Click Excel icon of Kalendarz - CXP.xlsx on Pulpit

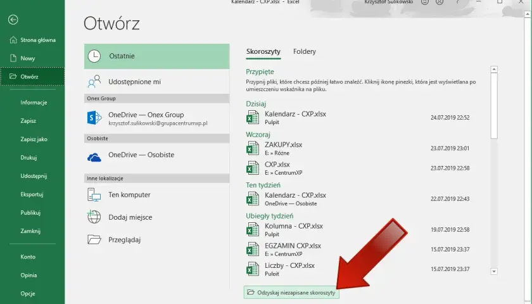[253, 118]
